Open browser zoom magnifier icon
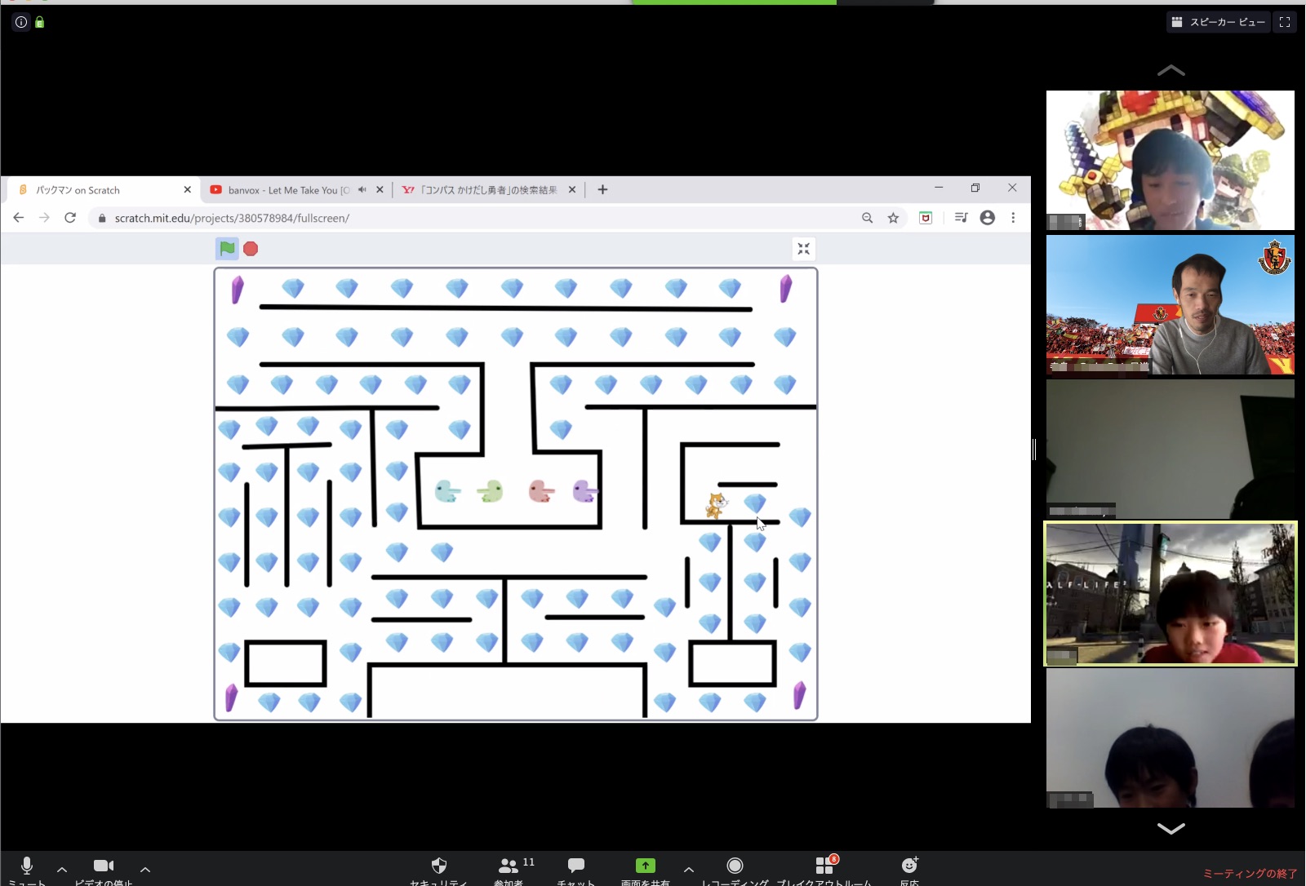 868,218
